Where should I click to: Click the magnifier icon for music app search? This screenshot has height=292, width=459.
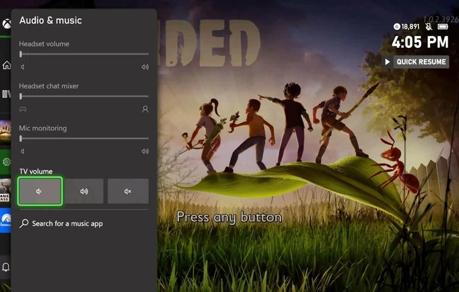(x=24, y=223)
